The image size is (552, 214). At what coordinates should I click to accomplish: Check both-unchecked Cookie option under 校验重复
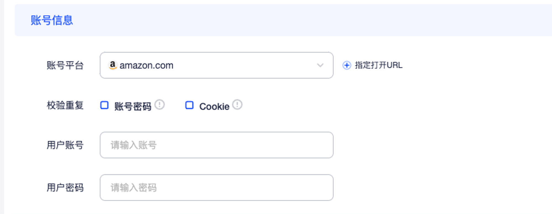tap(189, 105)
